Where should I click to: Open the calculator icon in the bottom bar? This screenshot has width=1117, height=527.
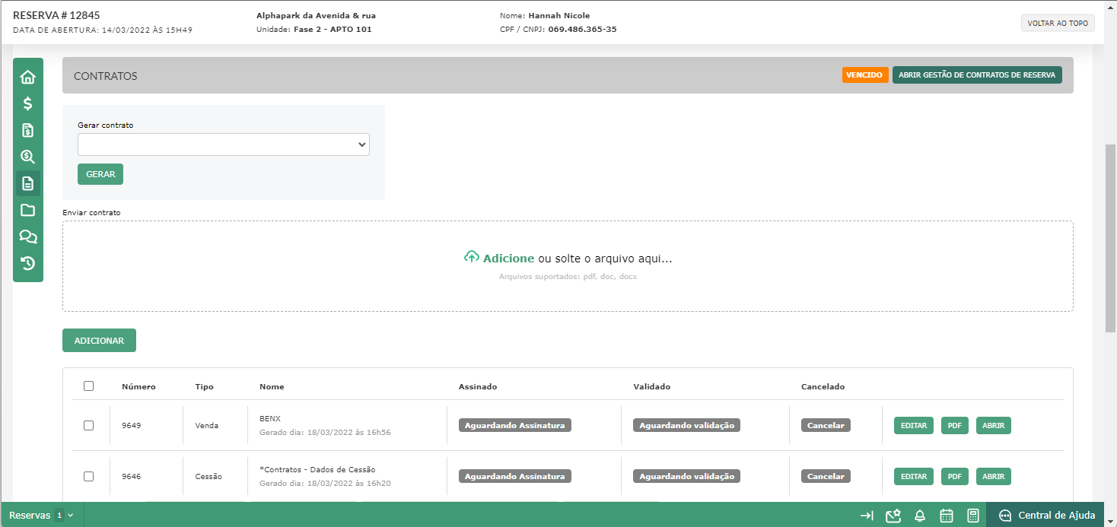pos(972,516)
